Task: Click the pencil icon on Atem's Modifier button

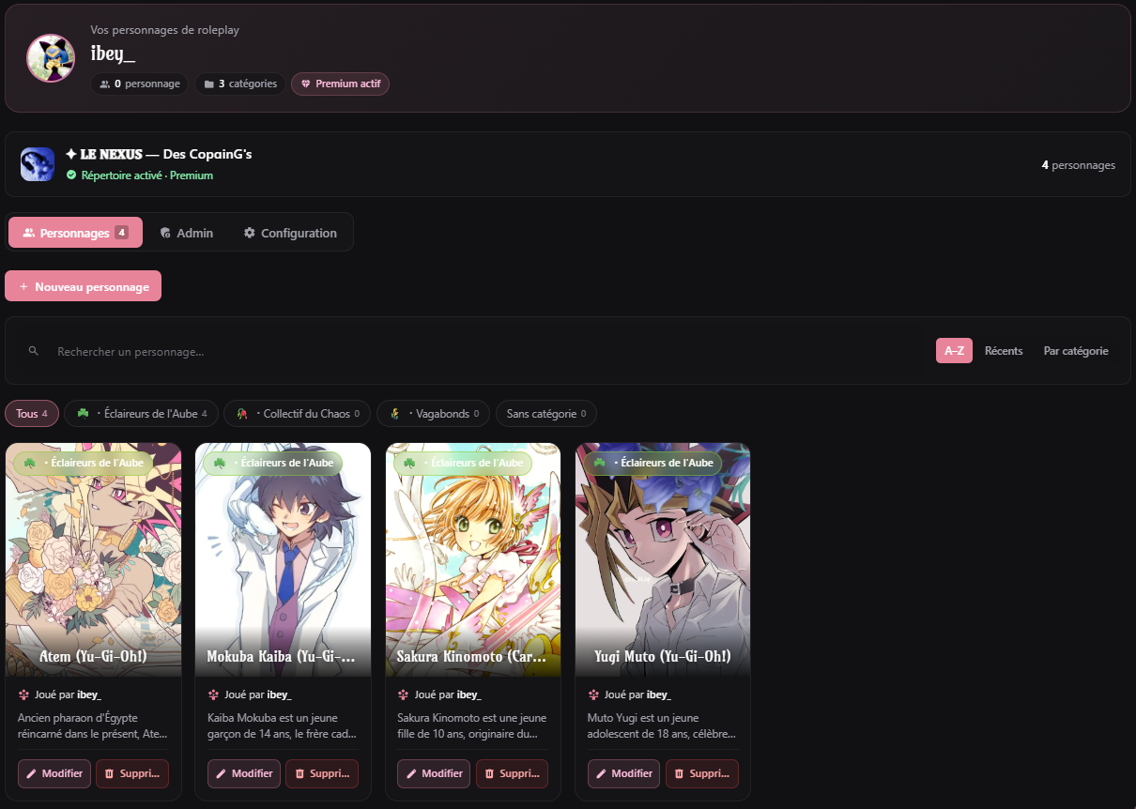Action: coord(31,774)
